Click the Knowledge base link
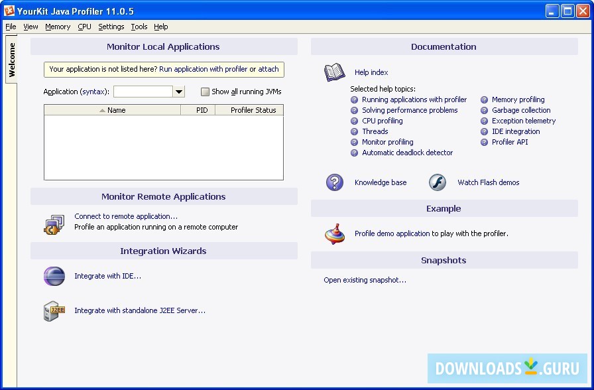The height and width of the screenshot is (390, 594). [x=381, y=182]
